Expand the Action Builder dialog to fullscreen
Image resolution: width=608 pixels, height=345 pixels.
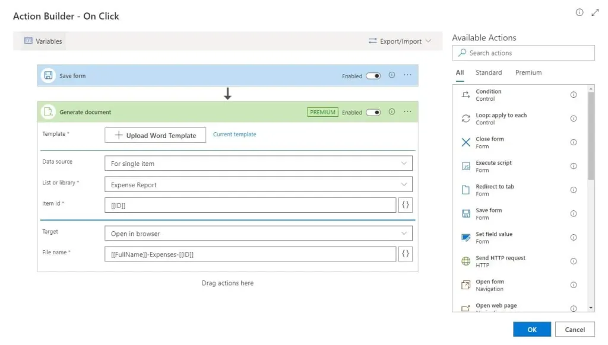click(x=596, y=12)
